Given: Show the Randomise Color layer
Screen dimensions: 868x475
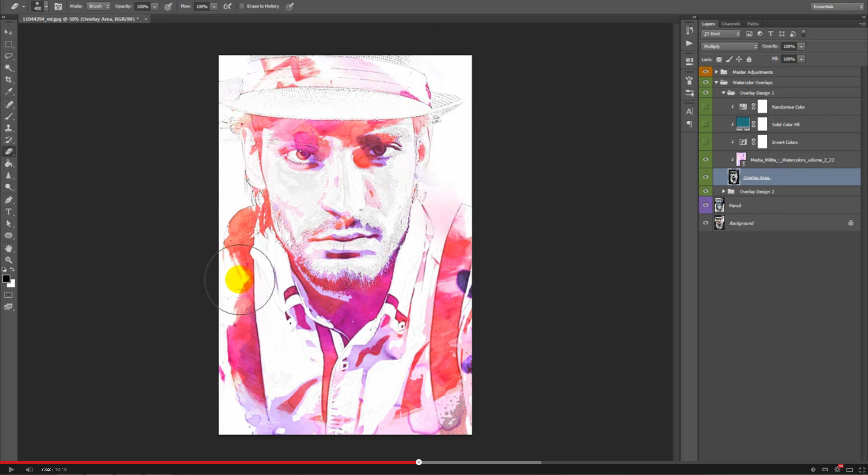Looking at the screenshot, I should (x=705, y=107).
